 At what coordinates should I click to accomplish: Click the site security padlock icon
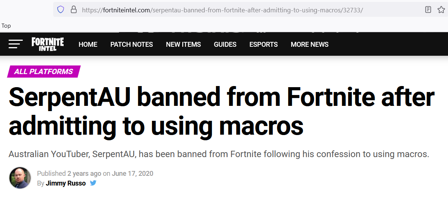click(73, 10)
